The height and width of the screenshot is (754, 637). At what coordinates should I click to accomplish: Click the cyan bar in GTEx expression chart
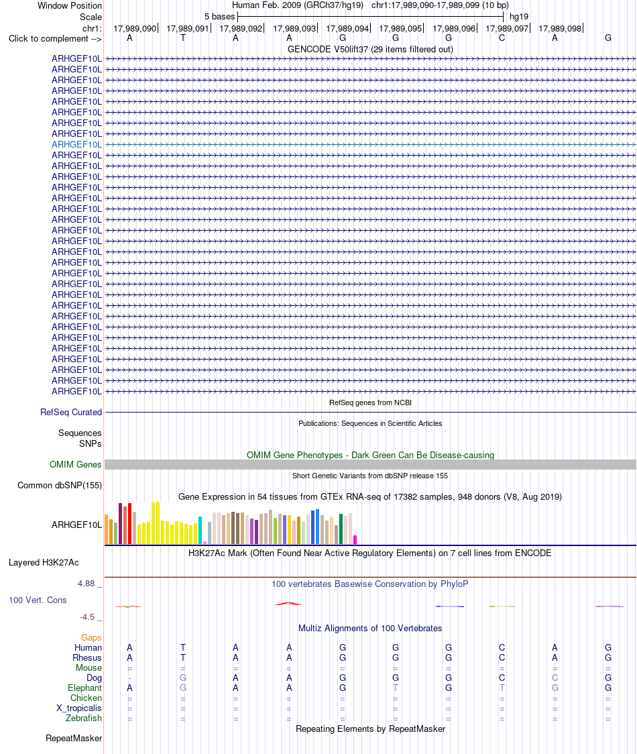coord(200,531)
